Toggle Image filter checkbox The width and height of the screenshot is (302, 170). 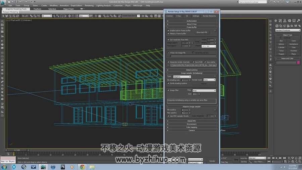(x=168, y=90)
